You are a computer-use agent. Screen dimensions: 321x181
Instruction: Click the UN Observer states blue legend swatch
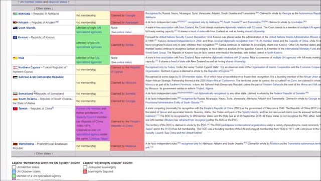coord(14,171)
